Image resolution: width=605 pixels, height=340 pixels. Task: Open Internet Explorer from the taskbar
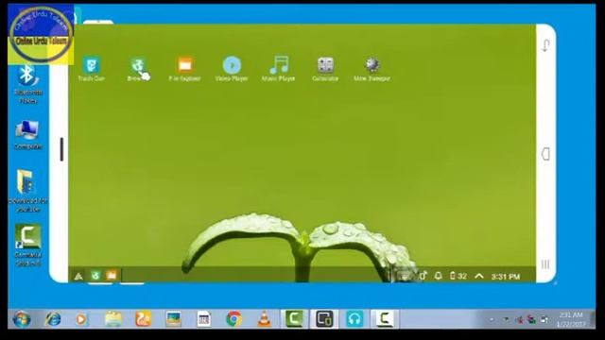point(53,319)
